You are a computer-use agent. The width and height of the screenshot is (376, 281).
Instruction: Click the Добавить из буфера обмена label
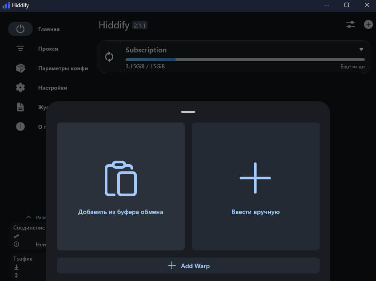tap(120, 212)
